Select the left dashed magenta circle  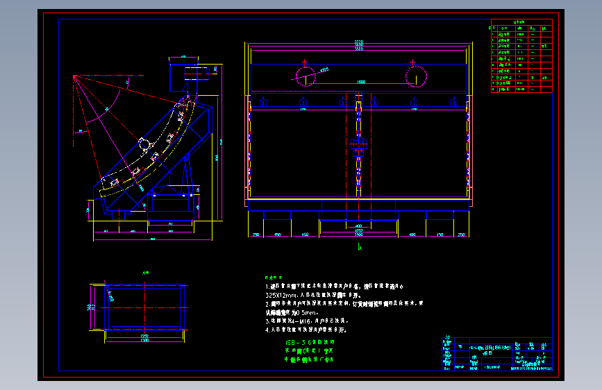pyautogui.click(x=306, y=76)
